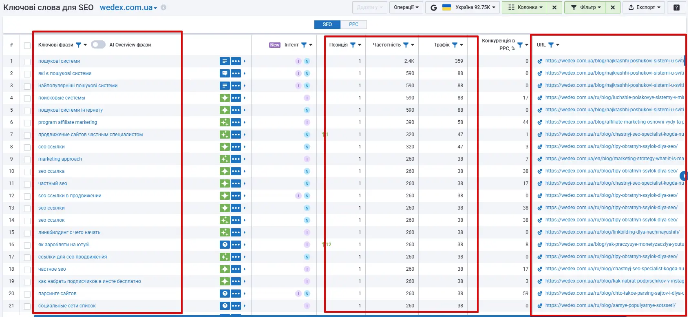Open external link icon in first URL row

click(x=540, y=61)
